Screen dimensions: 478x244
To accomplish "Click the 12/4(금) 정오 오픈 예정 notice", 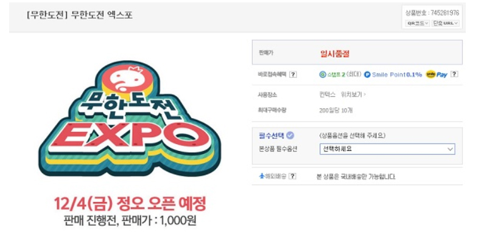I will [129, 203].
